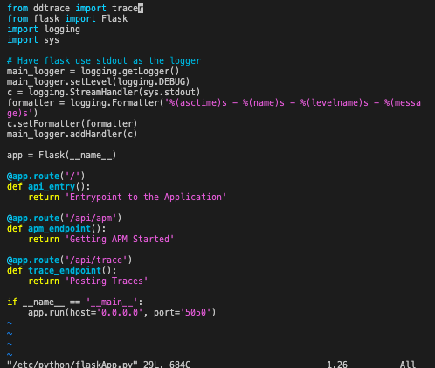Click the 'All' scroll position indicator
Screen dimensions: 435x368
point(408,365)
